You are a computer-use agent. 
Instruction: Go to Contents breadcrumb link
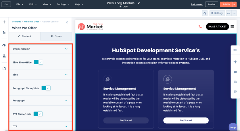[16, 22]
